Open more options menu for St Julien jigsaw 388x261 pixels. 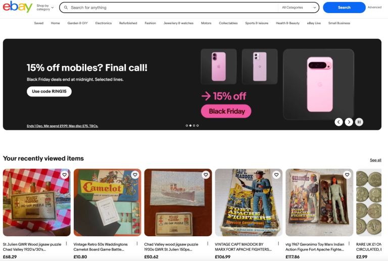pos(66,244)
